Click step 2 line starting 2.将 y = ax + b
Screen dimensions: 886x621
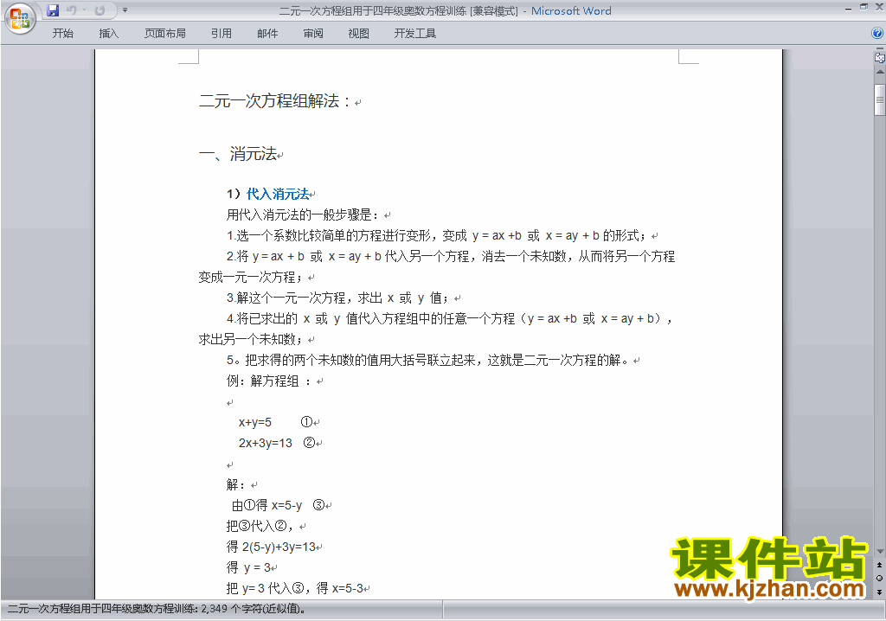(x=451, y=257)
